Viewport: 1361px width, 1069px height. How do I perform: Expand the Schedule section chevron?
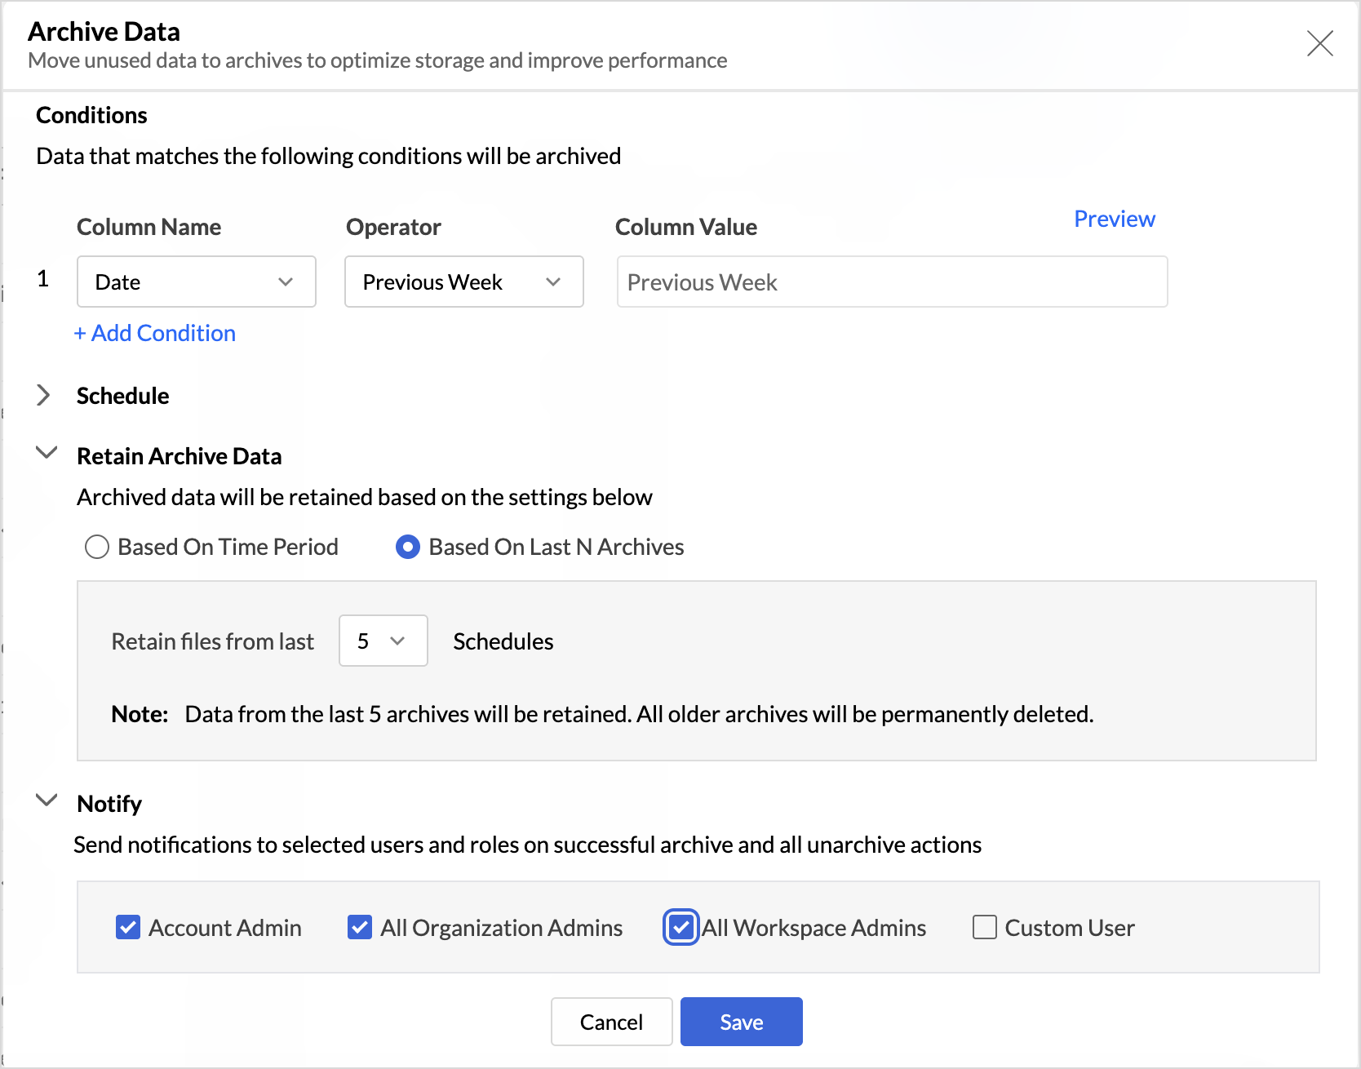44,396
